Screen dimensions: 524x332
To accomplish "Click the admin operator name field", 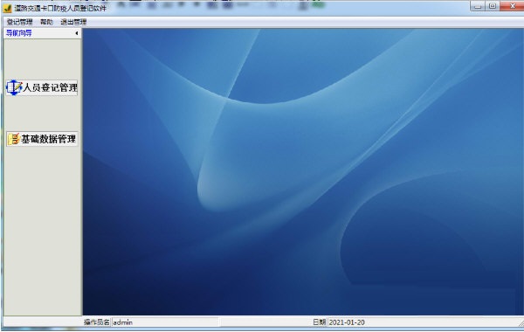I will tap(165, 322).
